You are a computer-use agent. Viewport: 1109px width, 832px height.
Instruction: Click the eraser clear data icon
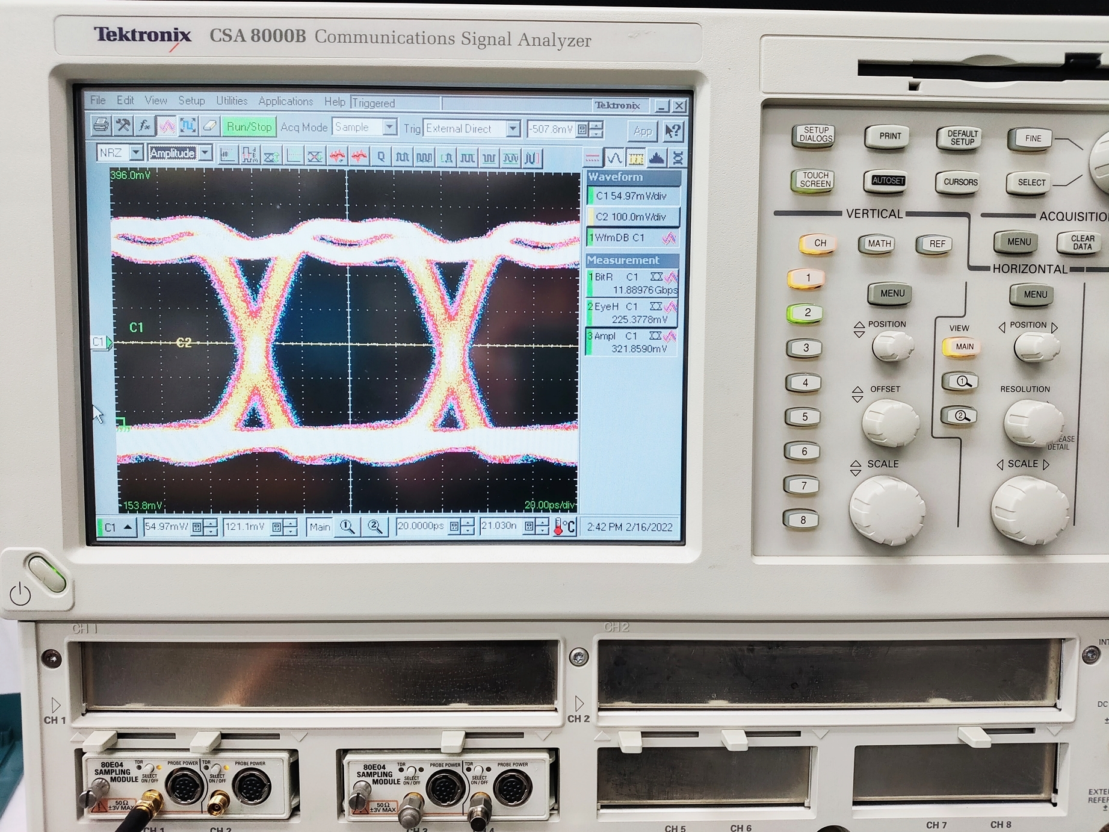[x=209, y=126]
